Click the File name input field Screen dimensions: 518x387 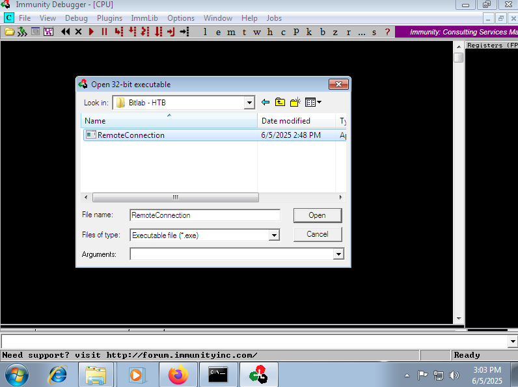click(205, 215)
